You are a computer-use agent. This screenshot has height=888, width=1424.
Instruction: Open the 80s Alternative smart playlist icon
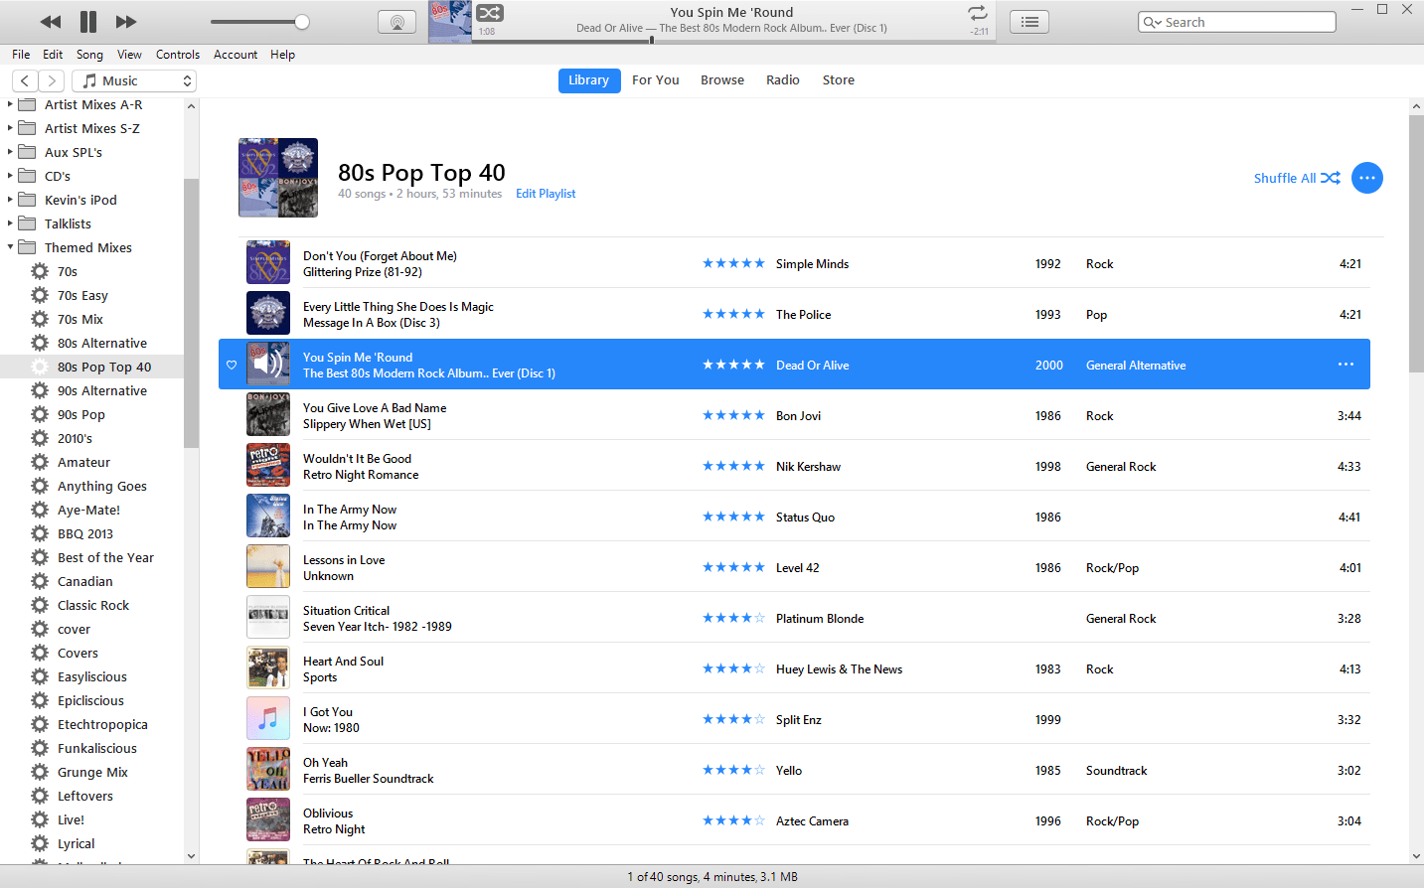40,343
